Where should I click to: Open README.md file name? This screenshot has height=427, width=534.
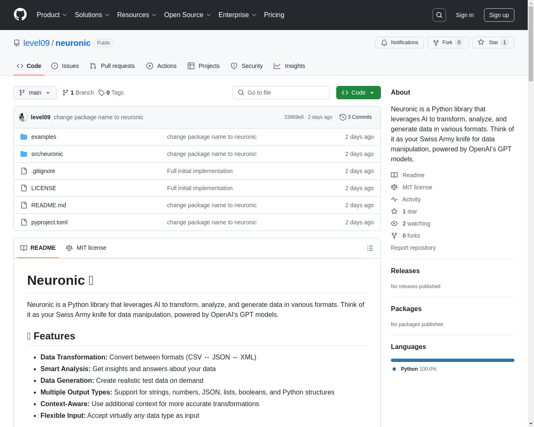48,205
